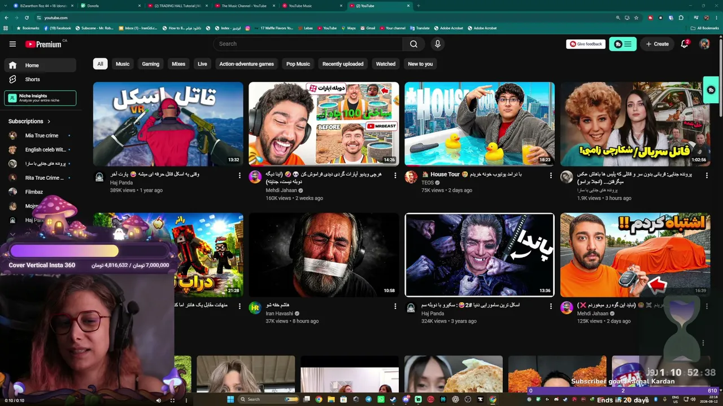The image size is (723, 406).
Task: Select the All filter chip
Action: coord(100,64)
